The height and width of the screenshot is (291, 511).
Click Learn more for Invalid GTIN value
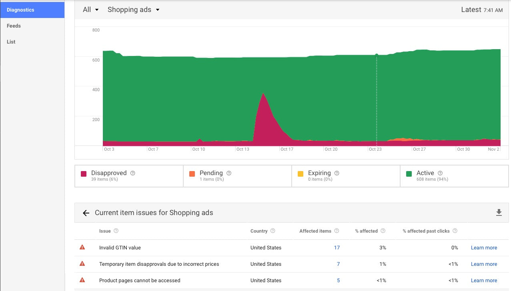click(x=484, y=248)
